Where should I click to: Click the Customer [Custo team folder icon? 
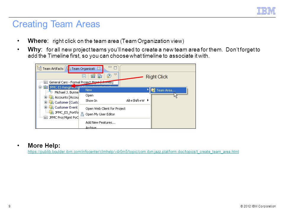51,102
